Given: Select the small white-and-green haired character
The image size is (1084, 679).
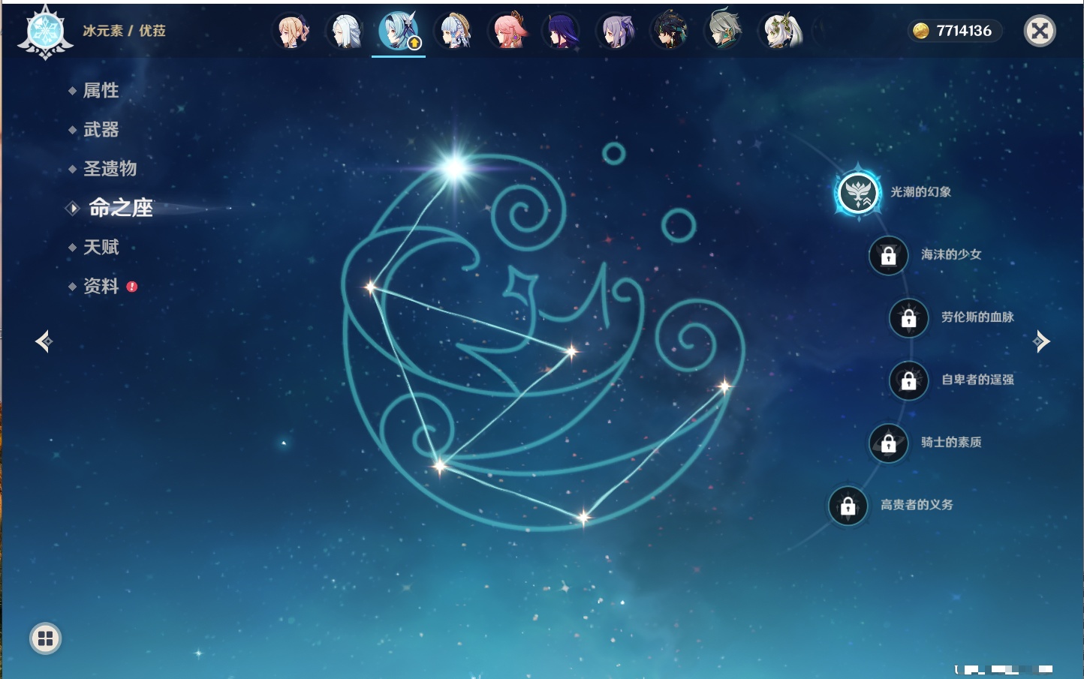Looking at the screenshot, I should (x=779, y=32).
